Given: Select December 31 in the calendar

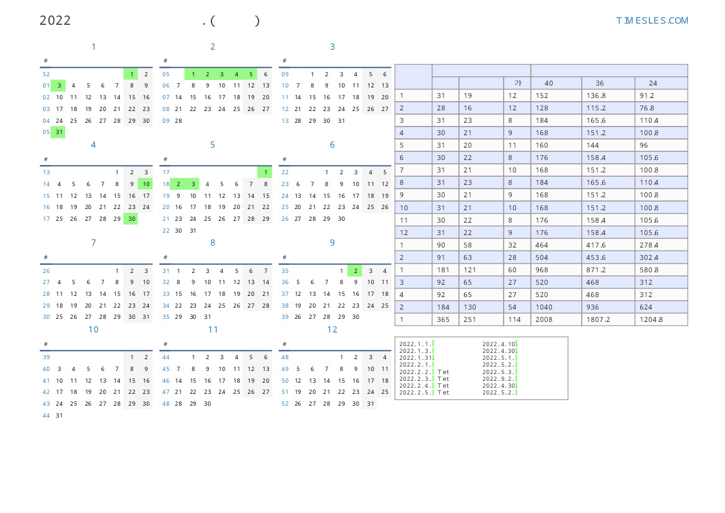Looking at the screenshot, I should tap(370, 403).
